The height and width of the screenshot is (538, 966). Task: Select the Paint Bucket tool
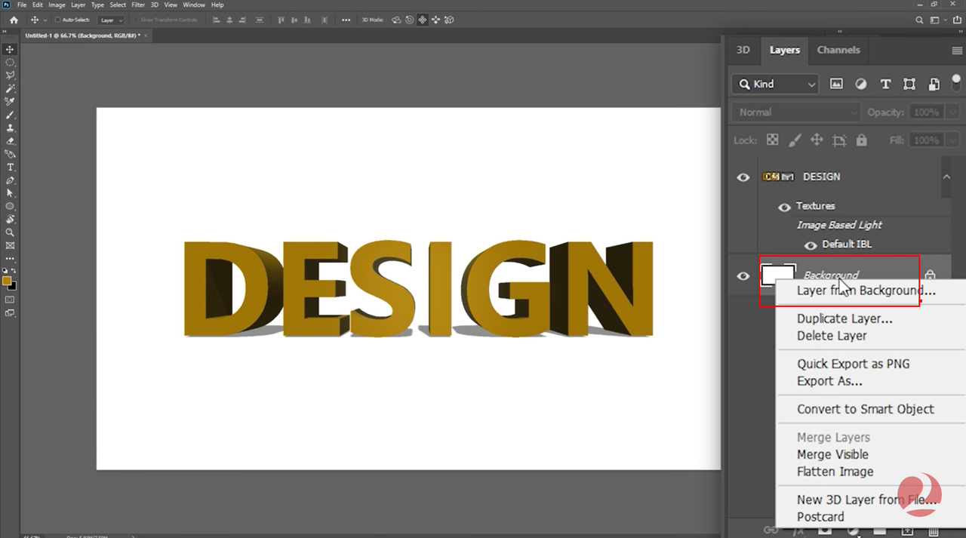tap(10, 154)
